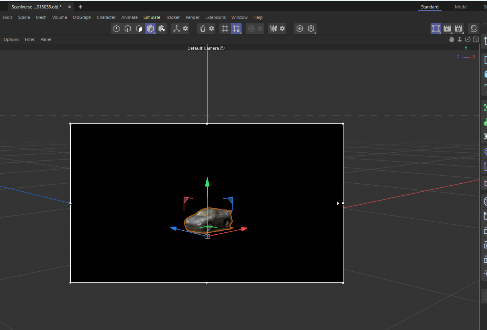487x330 pixels.
Task: Click the arrow beside the render frame edge
Action: pyautogui.click(x=338, y=203)
